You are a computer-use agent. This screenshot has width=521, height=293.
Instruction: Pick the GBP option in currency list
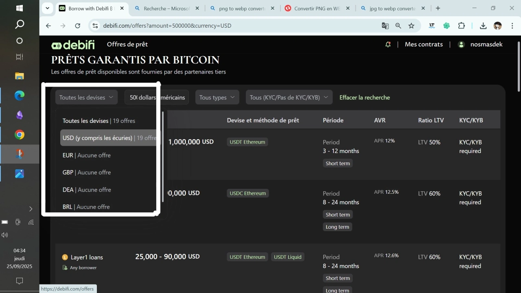coord(87,173)
